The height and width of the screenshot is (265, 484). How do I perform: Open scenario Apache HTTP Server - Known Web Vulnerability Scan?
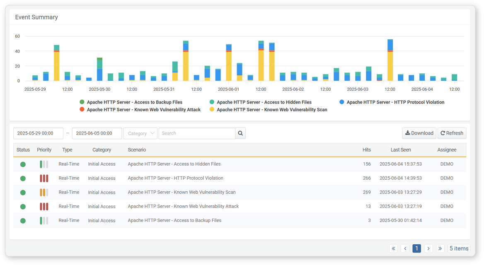pos(181,192)
